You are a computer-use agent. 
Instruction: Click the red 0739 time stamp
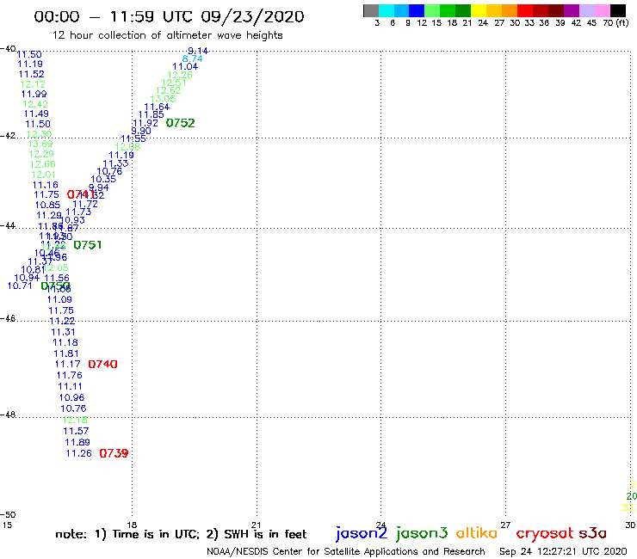point(114,453)
